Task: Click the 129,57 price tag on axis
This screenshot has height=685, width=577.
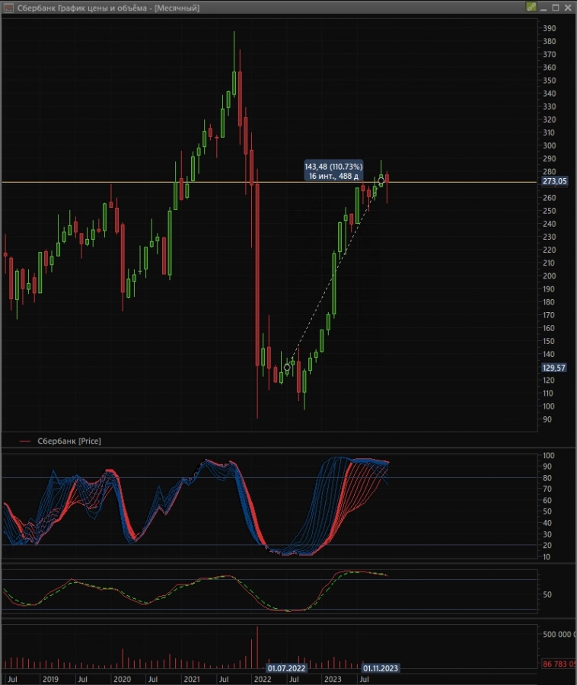Action: pos(553,368)
